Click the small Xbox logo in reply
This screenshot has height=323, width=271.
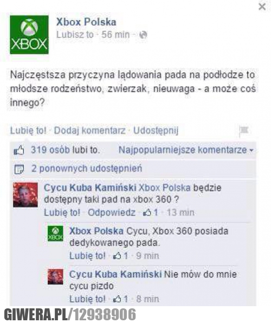(55, 234)
